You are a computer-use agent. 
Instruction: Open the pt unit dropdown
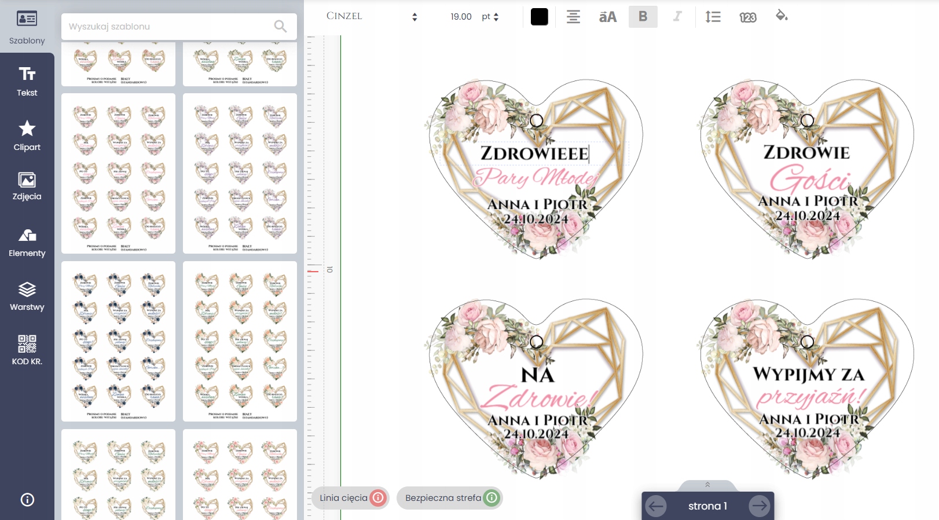[x=490, y=17]
